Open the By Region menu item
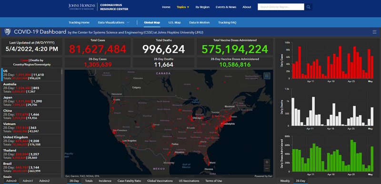Image resolution: width=381 pixels, height=184 pixels. (202, 7)
